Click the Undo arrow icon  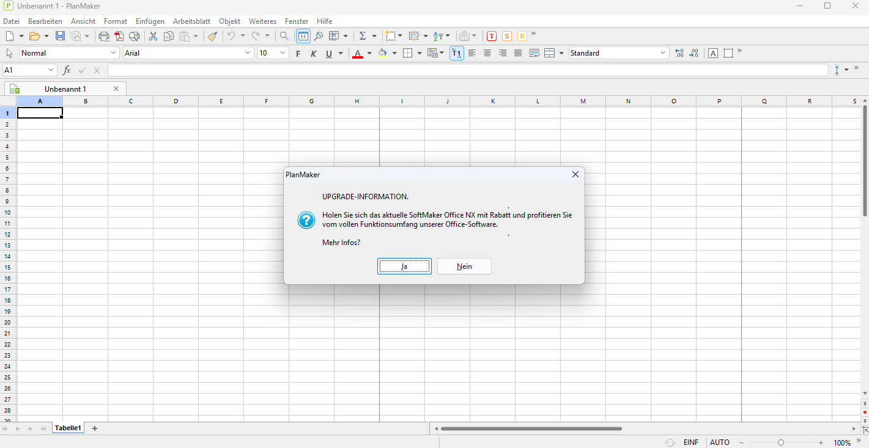point(231,36)
